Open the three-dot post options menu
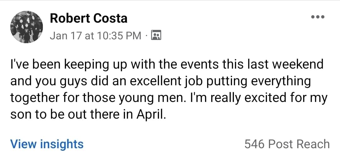 pos(318,17)
